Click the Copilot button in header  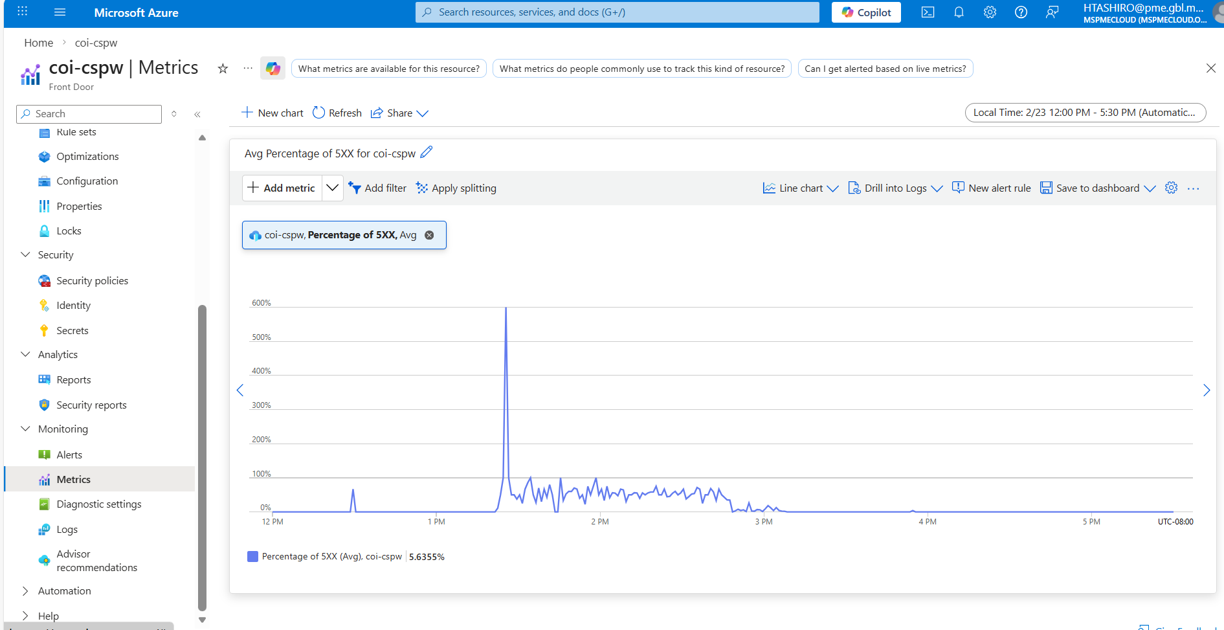coord(866,12)
